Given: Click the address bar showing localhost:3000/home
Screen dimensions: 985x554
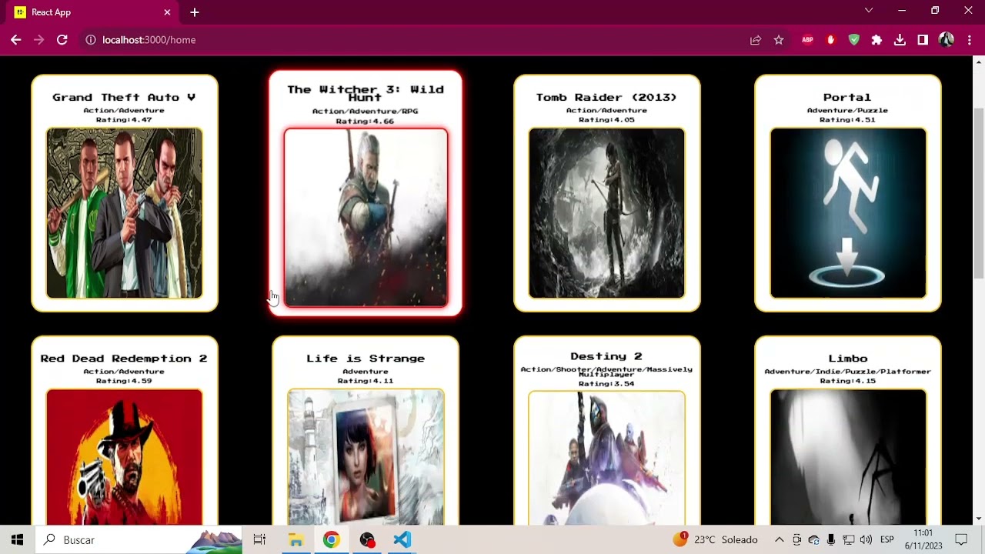Looking at the screenshot, I should pos(416,40).
